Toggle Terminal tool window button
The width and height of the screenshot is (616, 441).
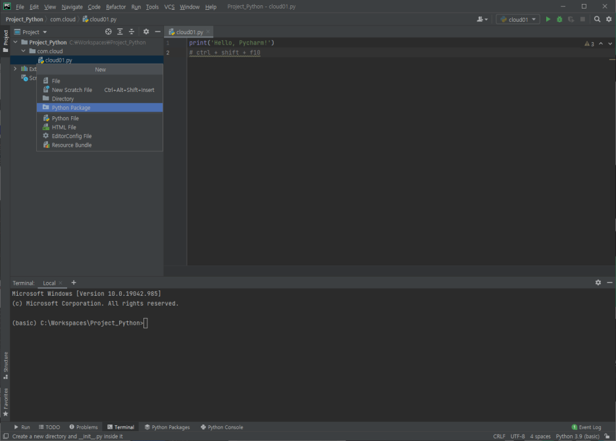click(x=120, y=427)
